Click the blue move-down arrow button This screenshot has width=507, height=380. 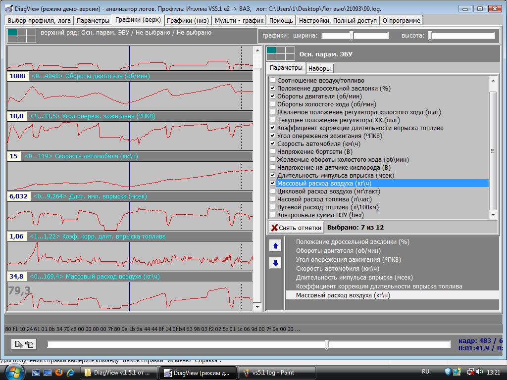point(276,263)
